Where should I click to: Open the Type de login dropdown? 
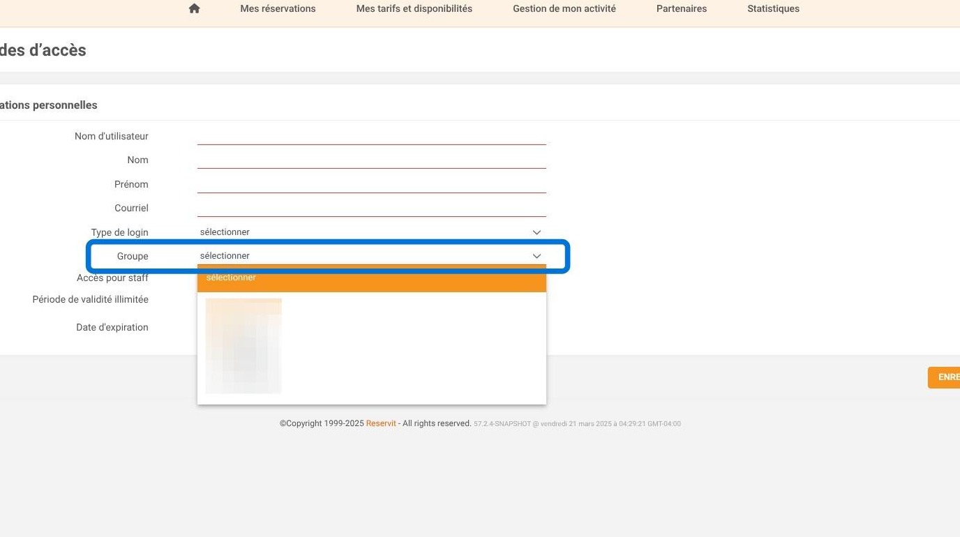tap(371, 232)
